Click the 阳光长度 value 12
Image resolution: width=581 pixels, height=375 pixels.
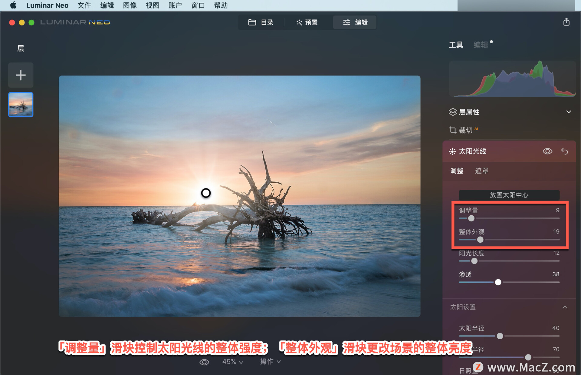[x=556, y=253]
